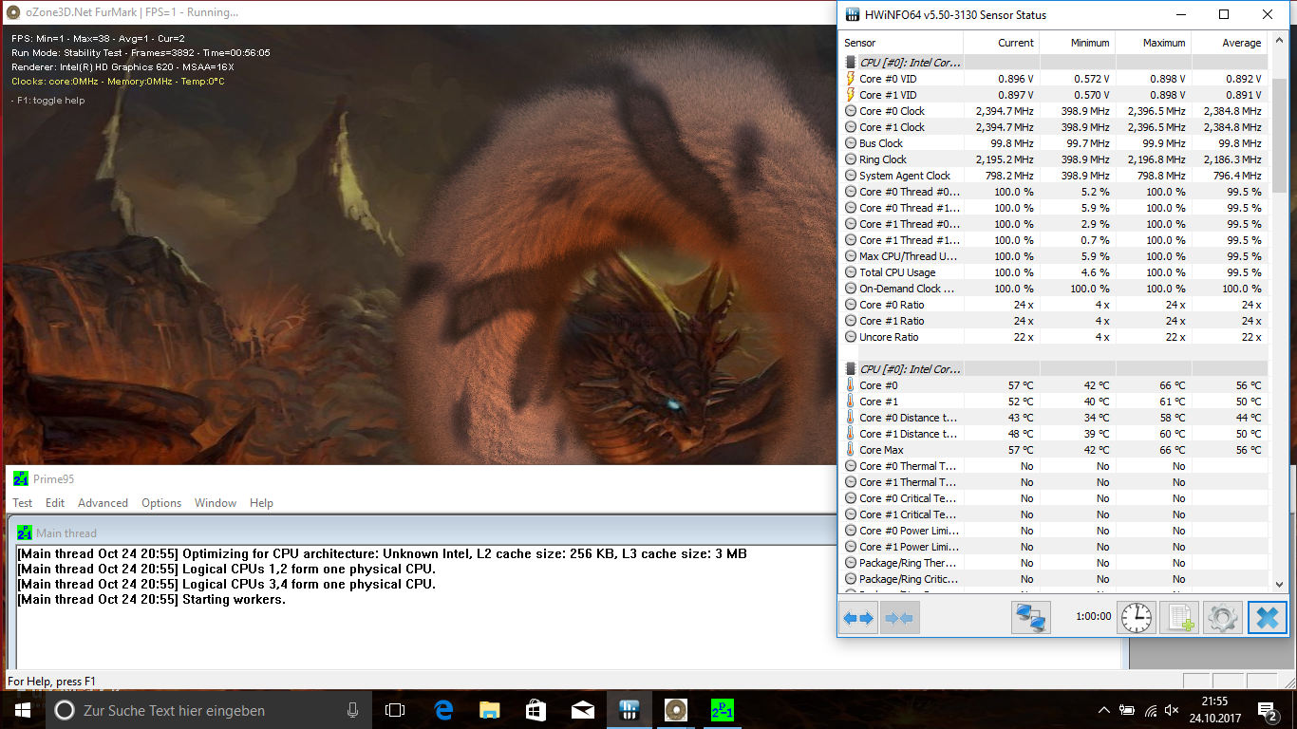This screenshot has width=1297, height=729.
Task: Click the FurMark icon in its title bar
Action: [x=13, y=12]
